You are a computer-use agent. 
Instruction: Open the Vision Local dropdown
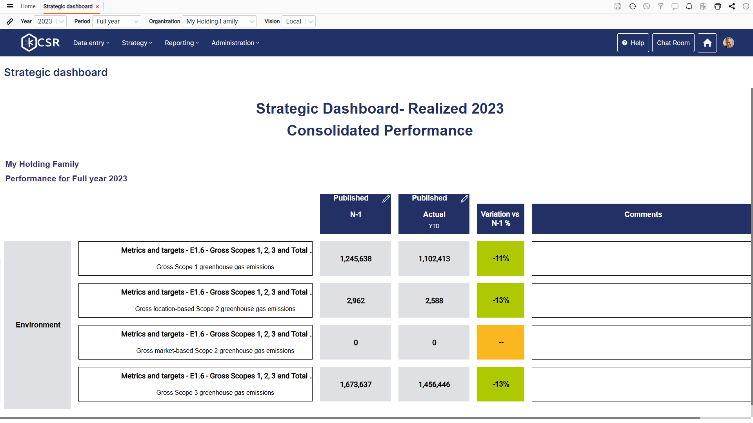310,22
